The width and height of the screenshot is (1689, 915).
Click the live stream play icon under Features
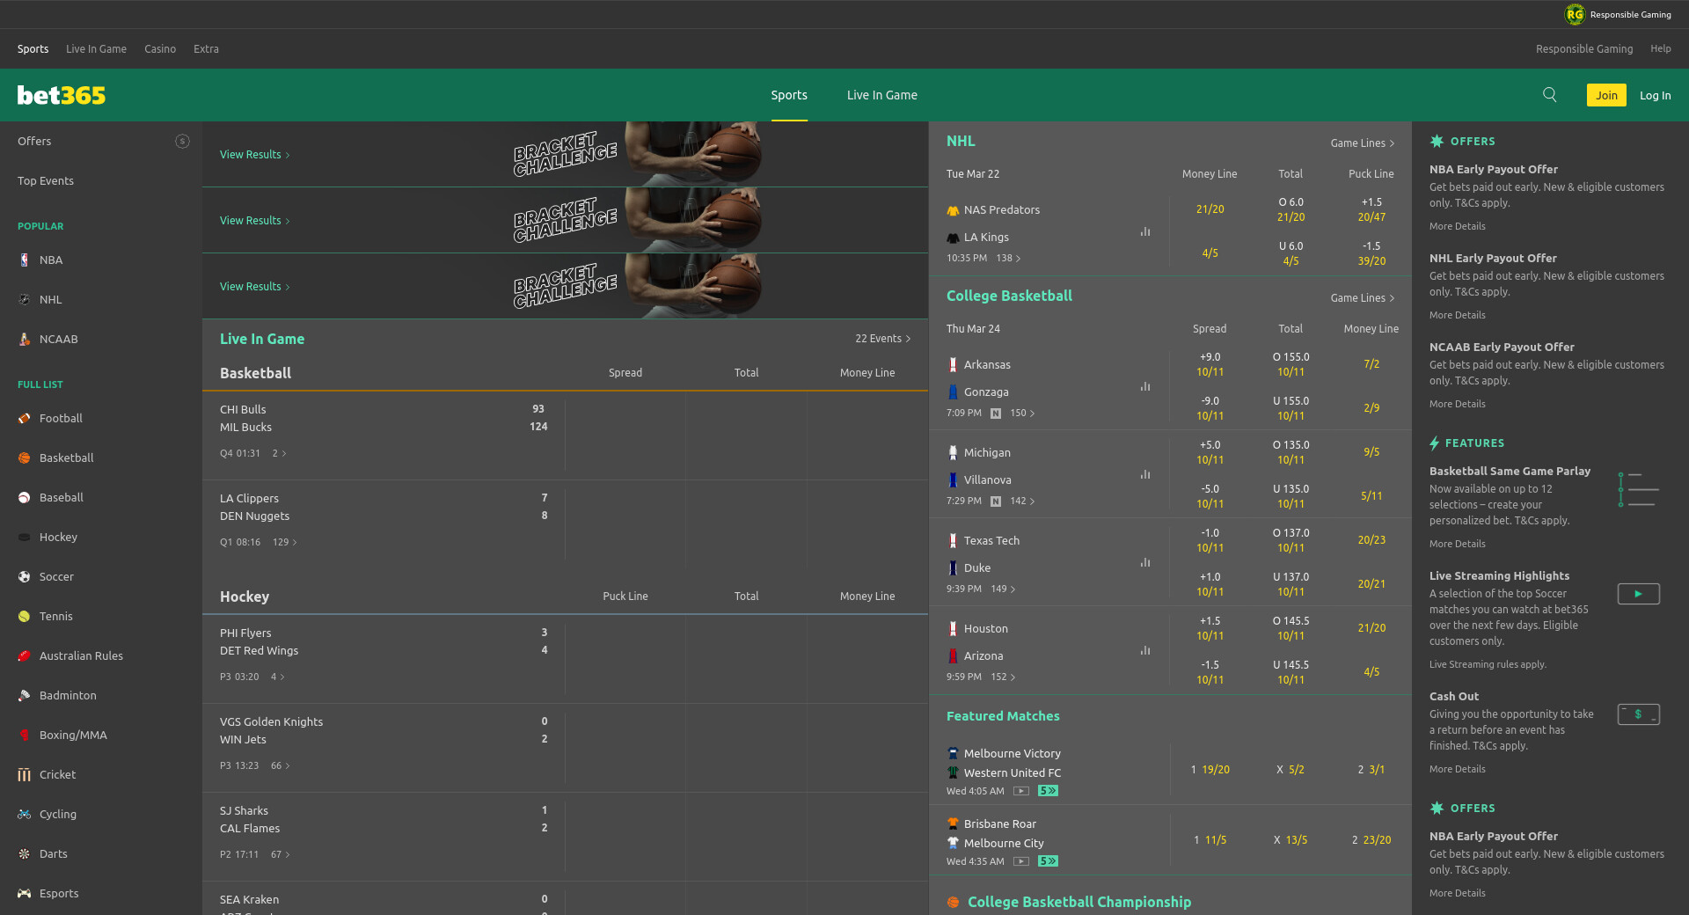[x=1638, y=594]
